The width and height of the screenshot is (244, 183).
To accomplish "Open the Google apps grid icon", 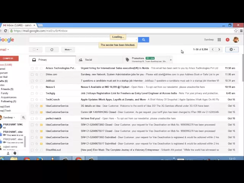I will click(219, 40).
